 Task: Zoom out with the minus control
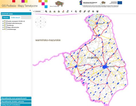(x=40, y=24)
